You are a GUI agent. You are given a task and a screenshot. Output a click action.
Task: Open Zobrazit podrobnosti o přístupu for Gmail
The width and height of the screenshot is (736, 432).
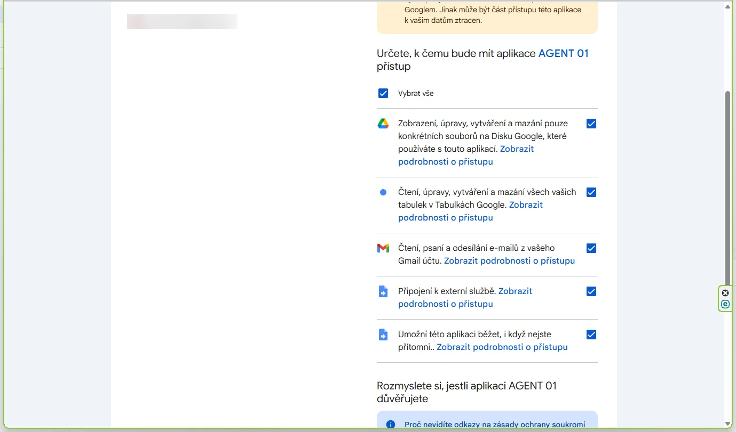tap(510, 261)
